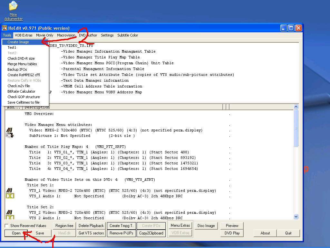330x248 pixels.
Task: Select the Text Data Manager information row
Action: (95, 80)
